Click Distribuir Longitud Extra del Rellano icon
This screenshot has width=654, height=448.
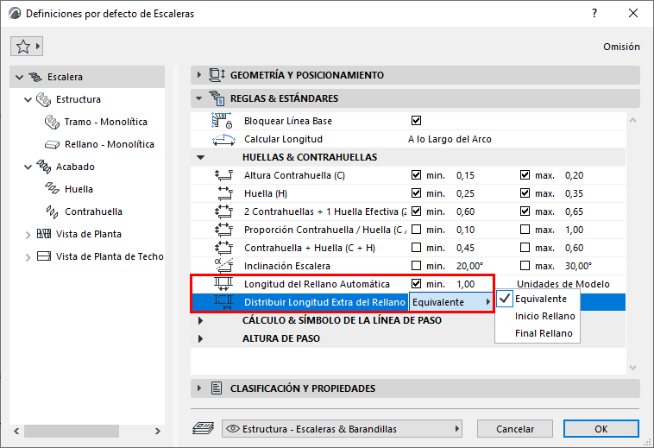pyautogui.click(x=223, y=302)
